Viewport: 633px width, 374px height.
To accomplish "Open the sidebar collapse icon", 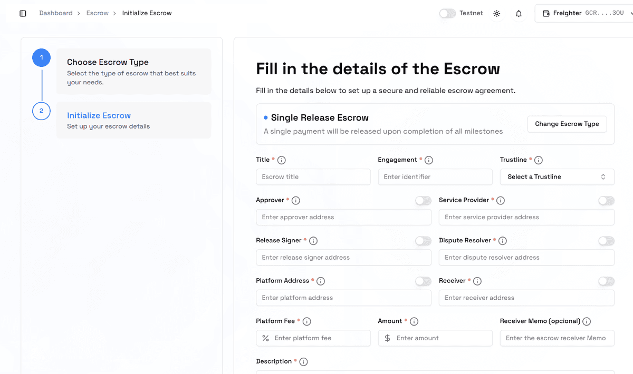I will (22, 13).
